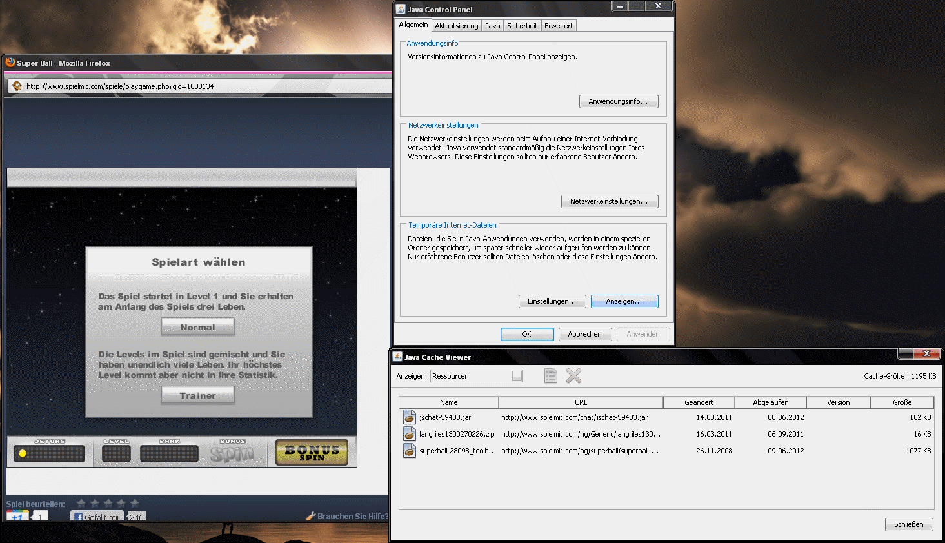Choose the Normal game mode
The height and width of the screenshot is (543, 945).
(x=197, y=328)
